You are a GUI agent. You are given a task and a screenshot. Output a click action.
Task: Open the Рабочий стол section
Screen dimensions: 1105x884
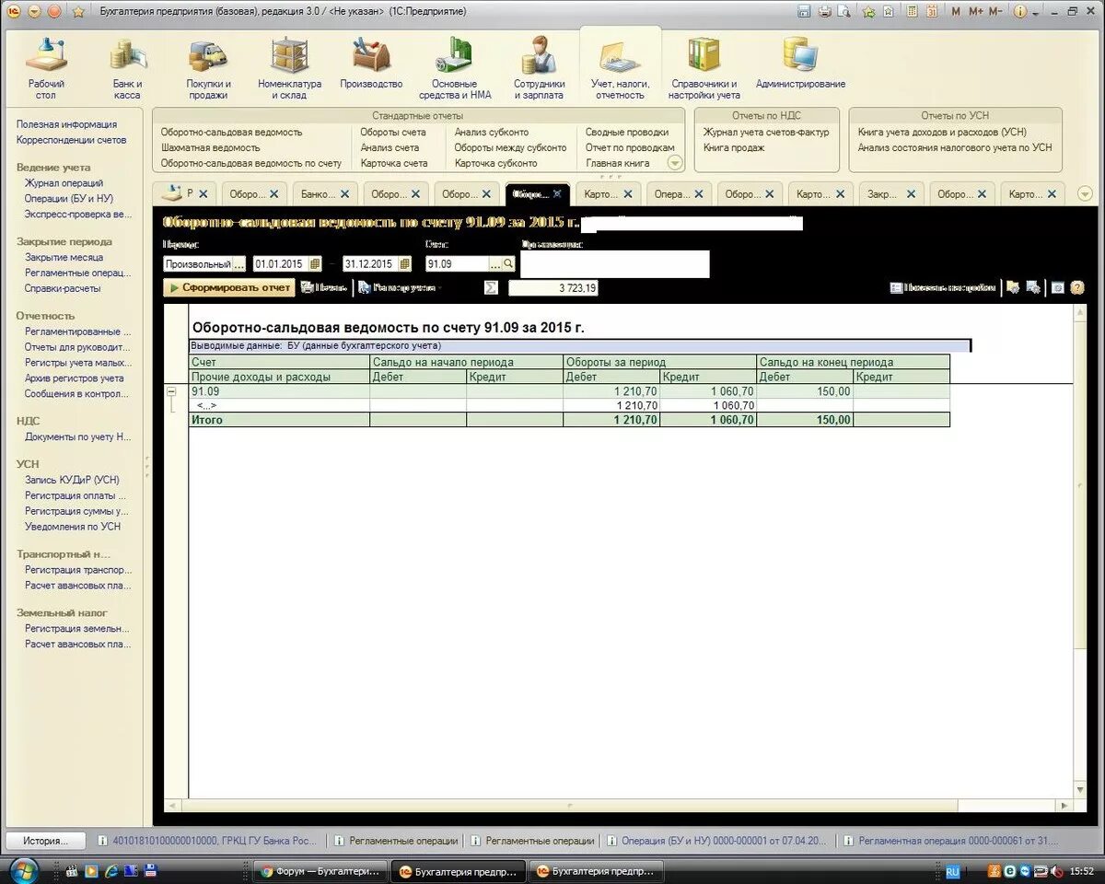coord(46,68)
